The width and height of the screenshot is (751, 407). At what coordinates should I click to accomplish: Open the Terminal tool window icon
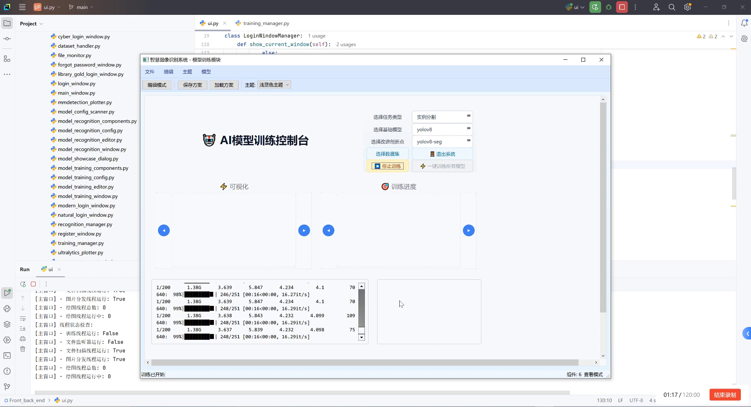click(x=7, y=355)
